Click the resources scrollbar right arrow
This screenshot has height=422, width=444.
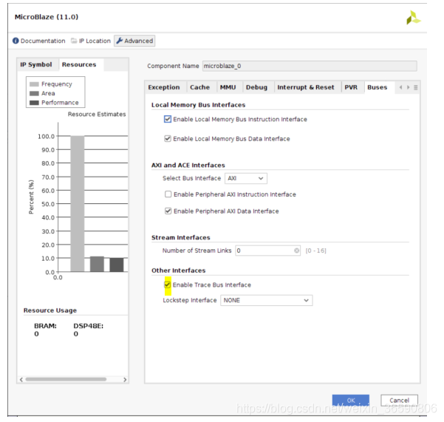125,380
